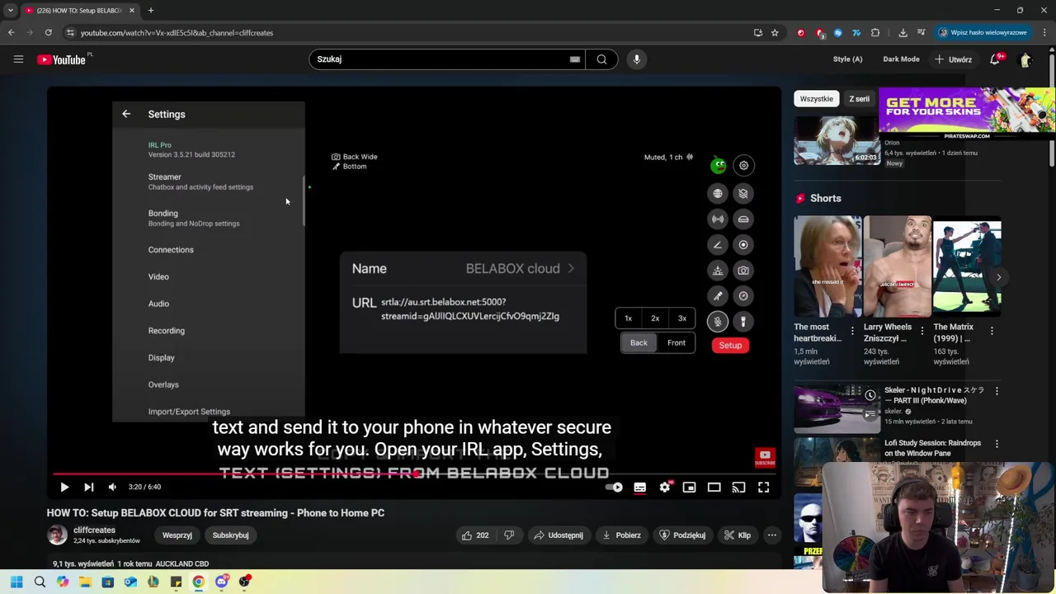
Task: Open cliffcreates channel avatar
Action: point(57,535)
